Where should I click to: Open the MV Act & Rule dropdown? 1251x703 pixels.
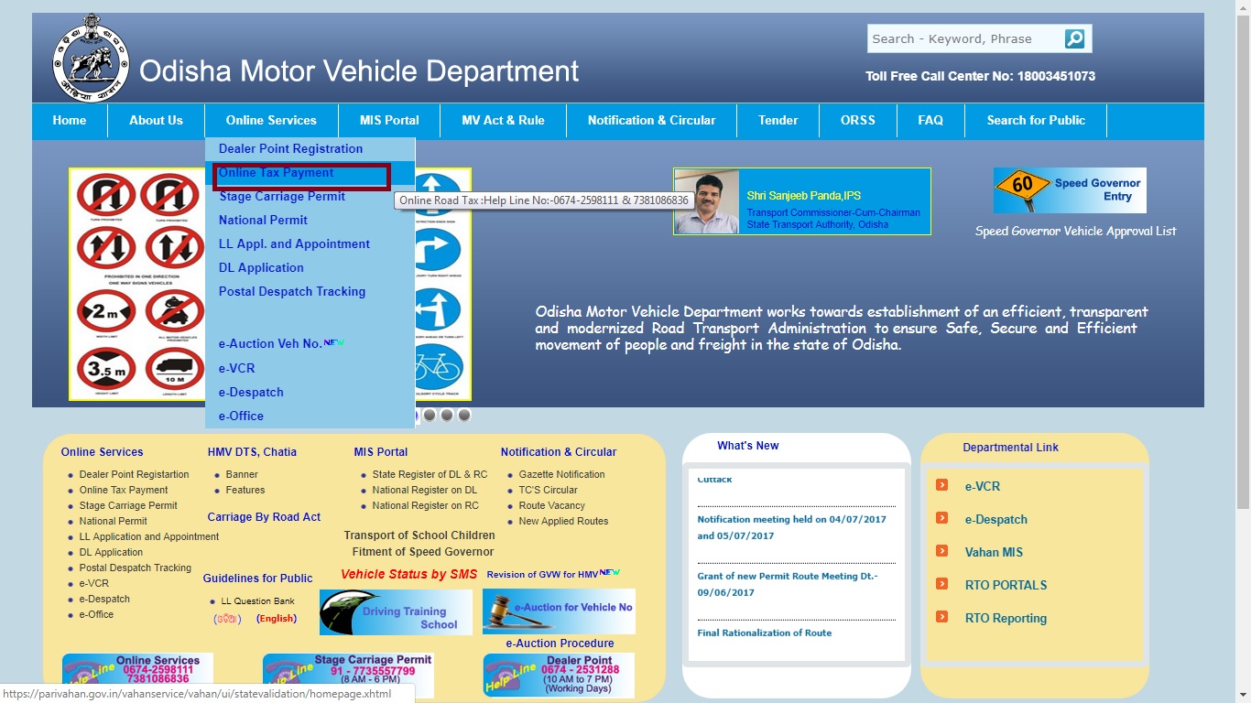tap(502, 120)
